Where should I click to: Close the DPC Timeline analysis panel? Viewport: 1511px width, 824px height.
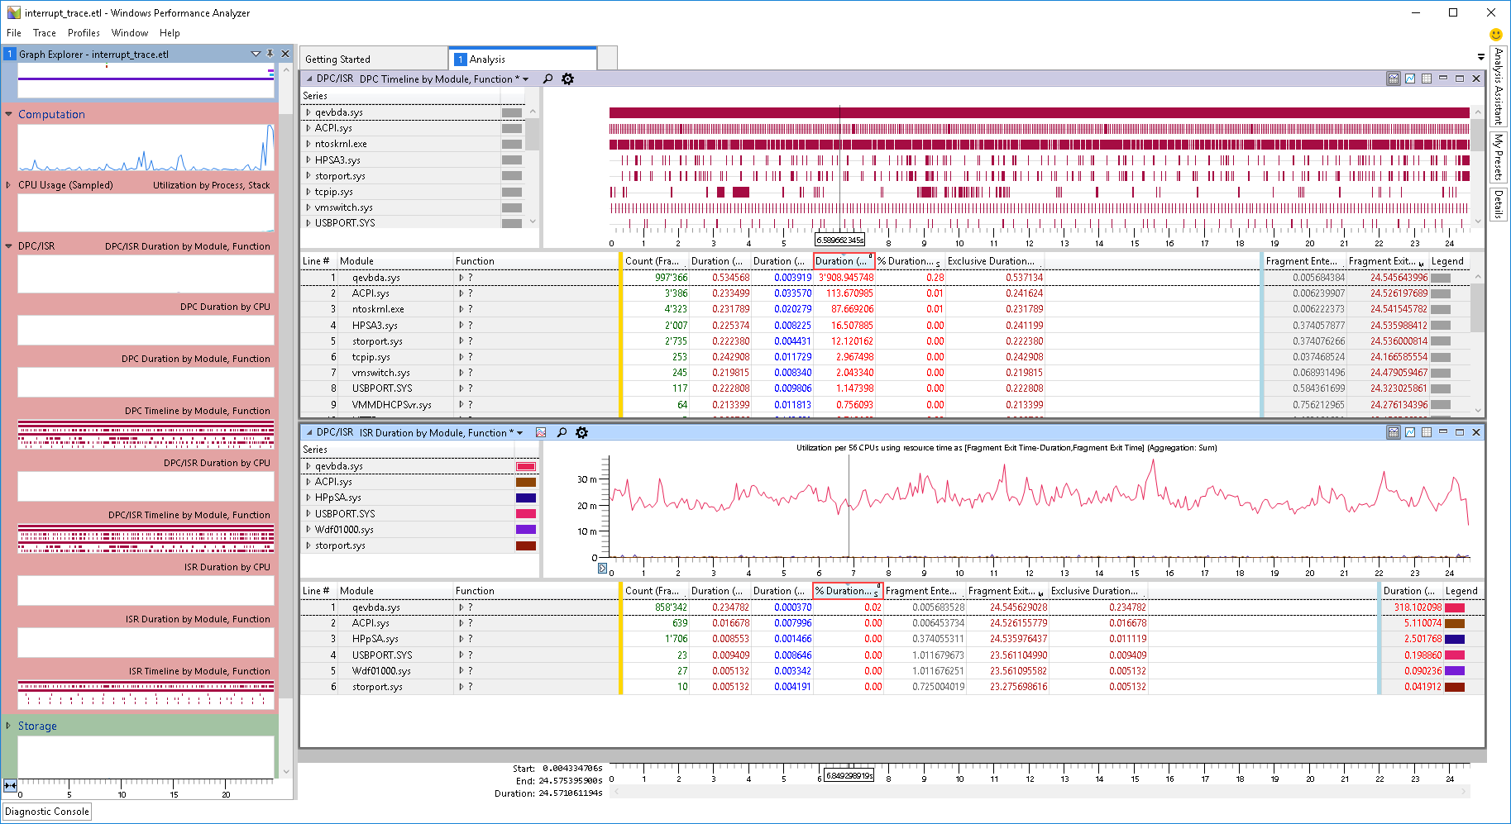point(1476,79)
